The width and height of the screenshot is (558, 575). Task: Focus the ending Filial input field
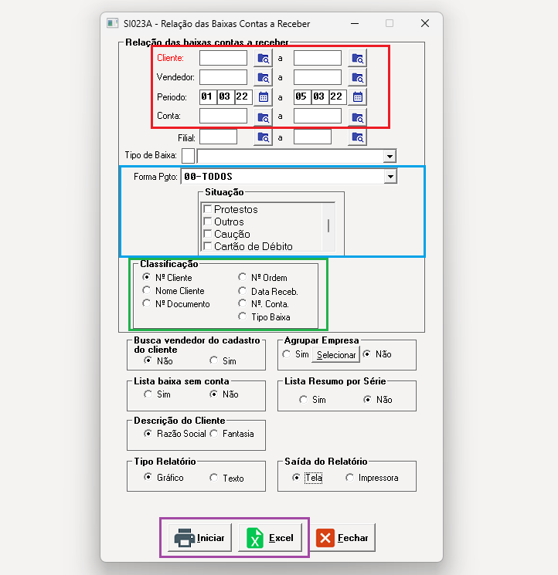pos(312,137)
